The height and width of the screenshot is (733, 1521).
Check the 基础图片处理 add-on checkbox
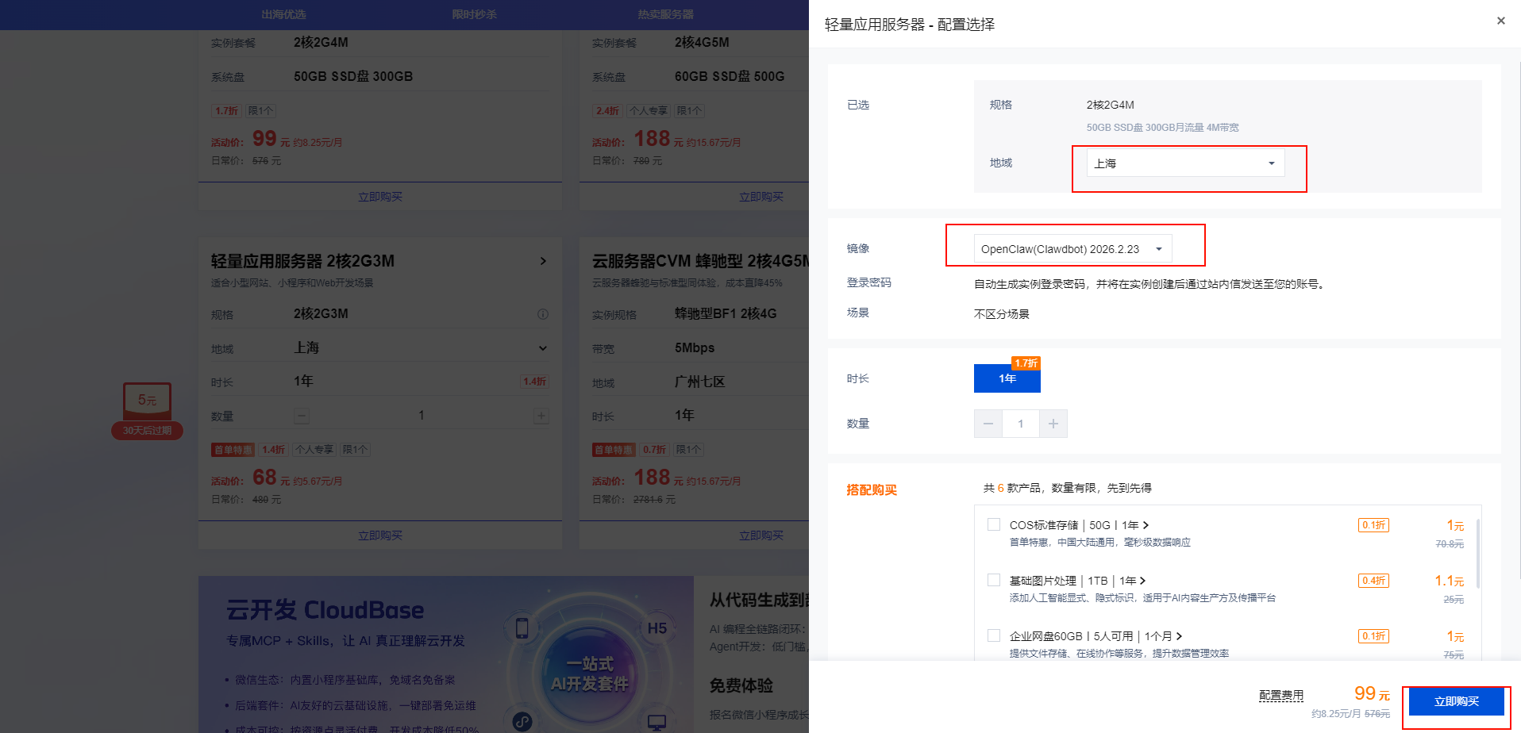(x=993, y=579)
